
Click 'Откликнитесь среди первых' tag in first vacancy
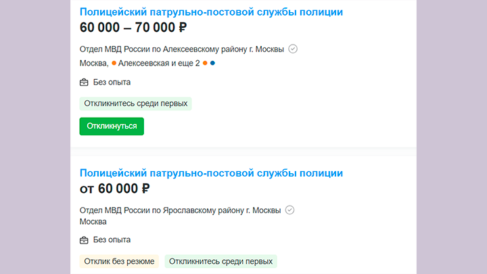tap(136, 104)
